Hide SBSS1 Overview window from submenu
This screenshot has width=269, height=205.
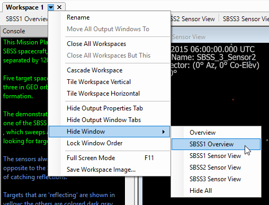point(216,144)
